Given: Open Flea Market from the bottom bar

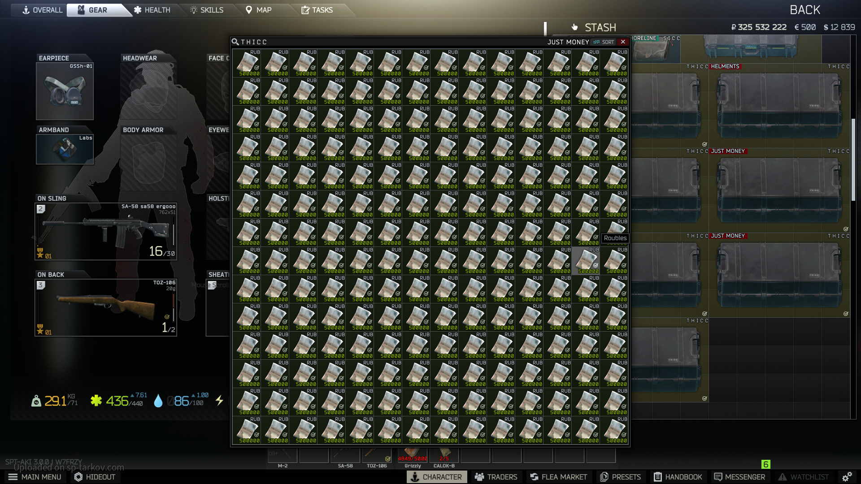Looking at the screenshot, I should [x=558, y=477].
